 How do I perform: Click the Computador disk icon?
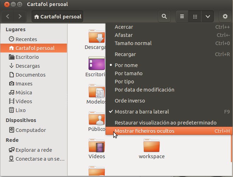[11, 130]
